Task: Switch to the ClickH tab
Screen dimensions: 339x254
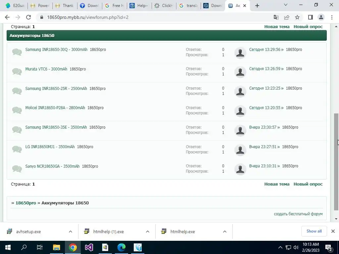Action: click(x=164, y=6)
